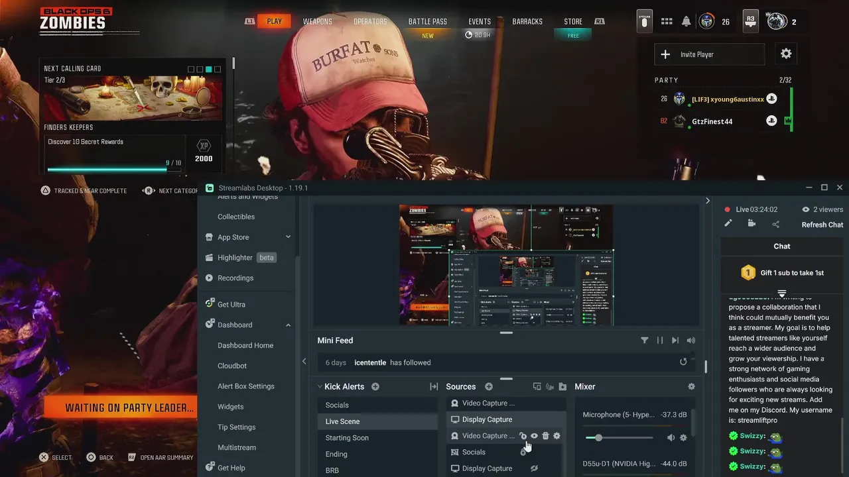Open Get Help in sidebar
Viewport: 849px width, 477px height.
[x=231, y=468]
